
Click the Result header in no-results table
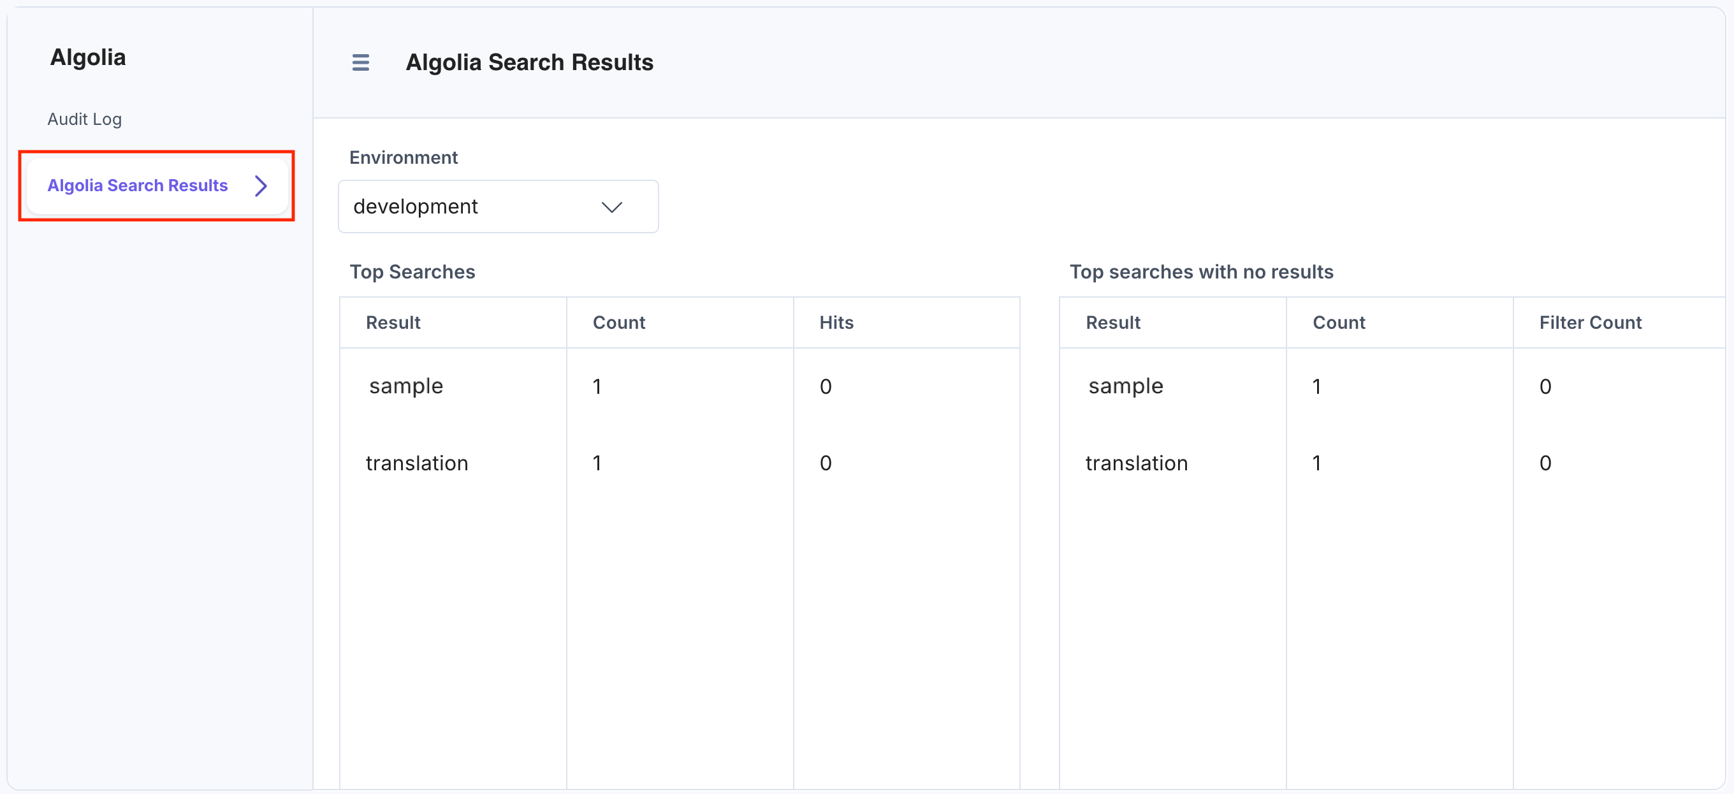(x=1112, y=323)
